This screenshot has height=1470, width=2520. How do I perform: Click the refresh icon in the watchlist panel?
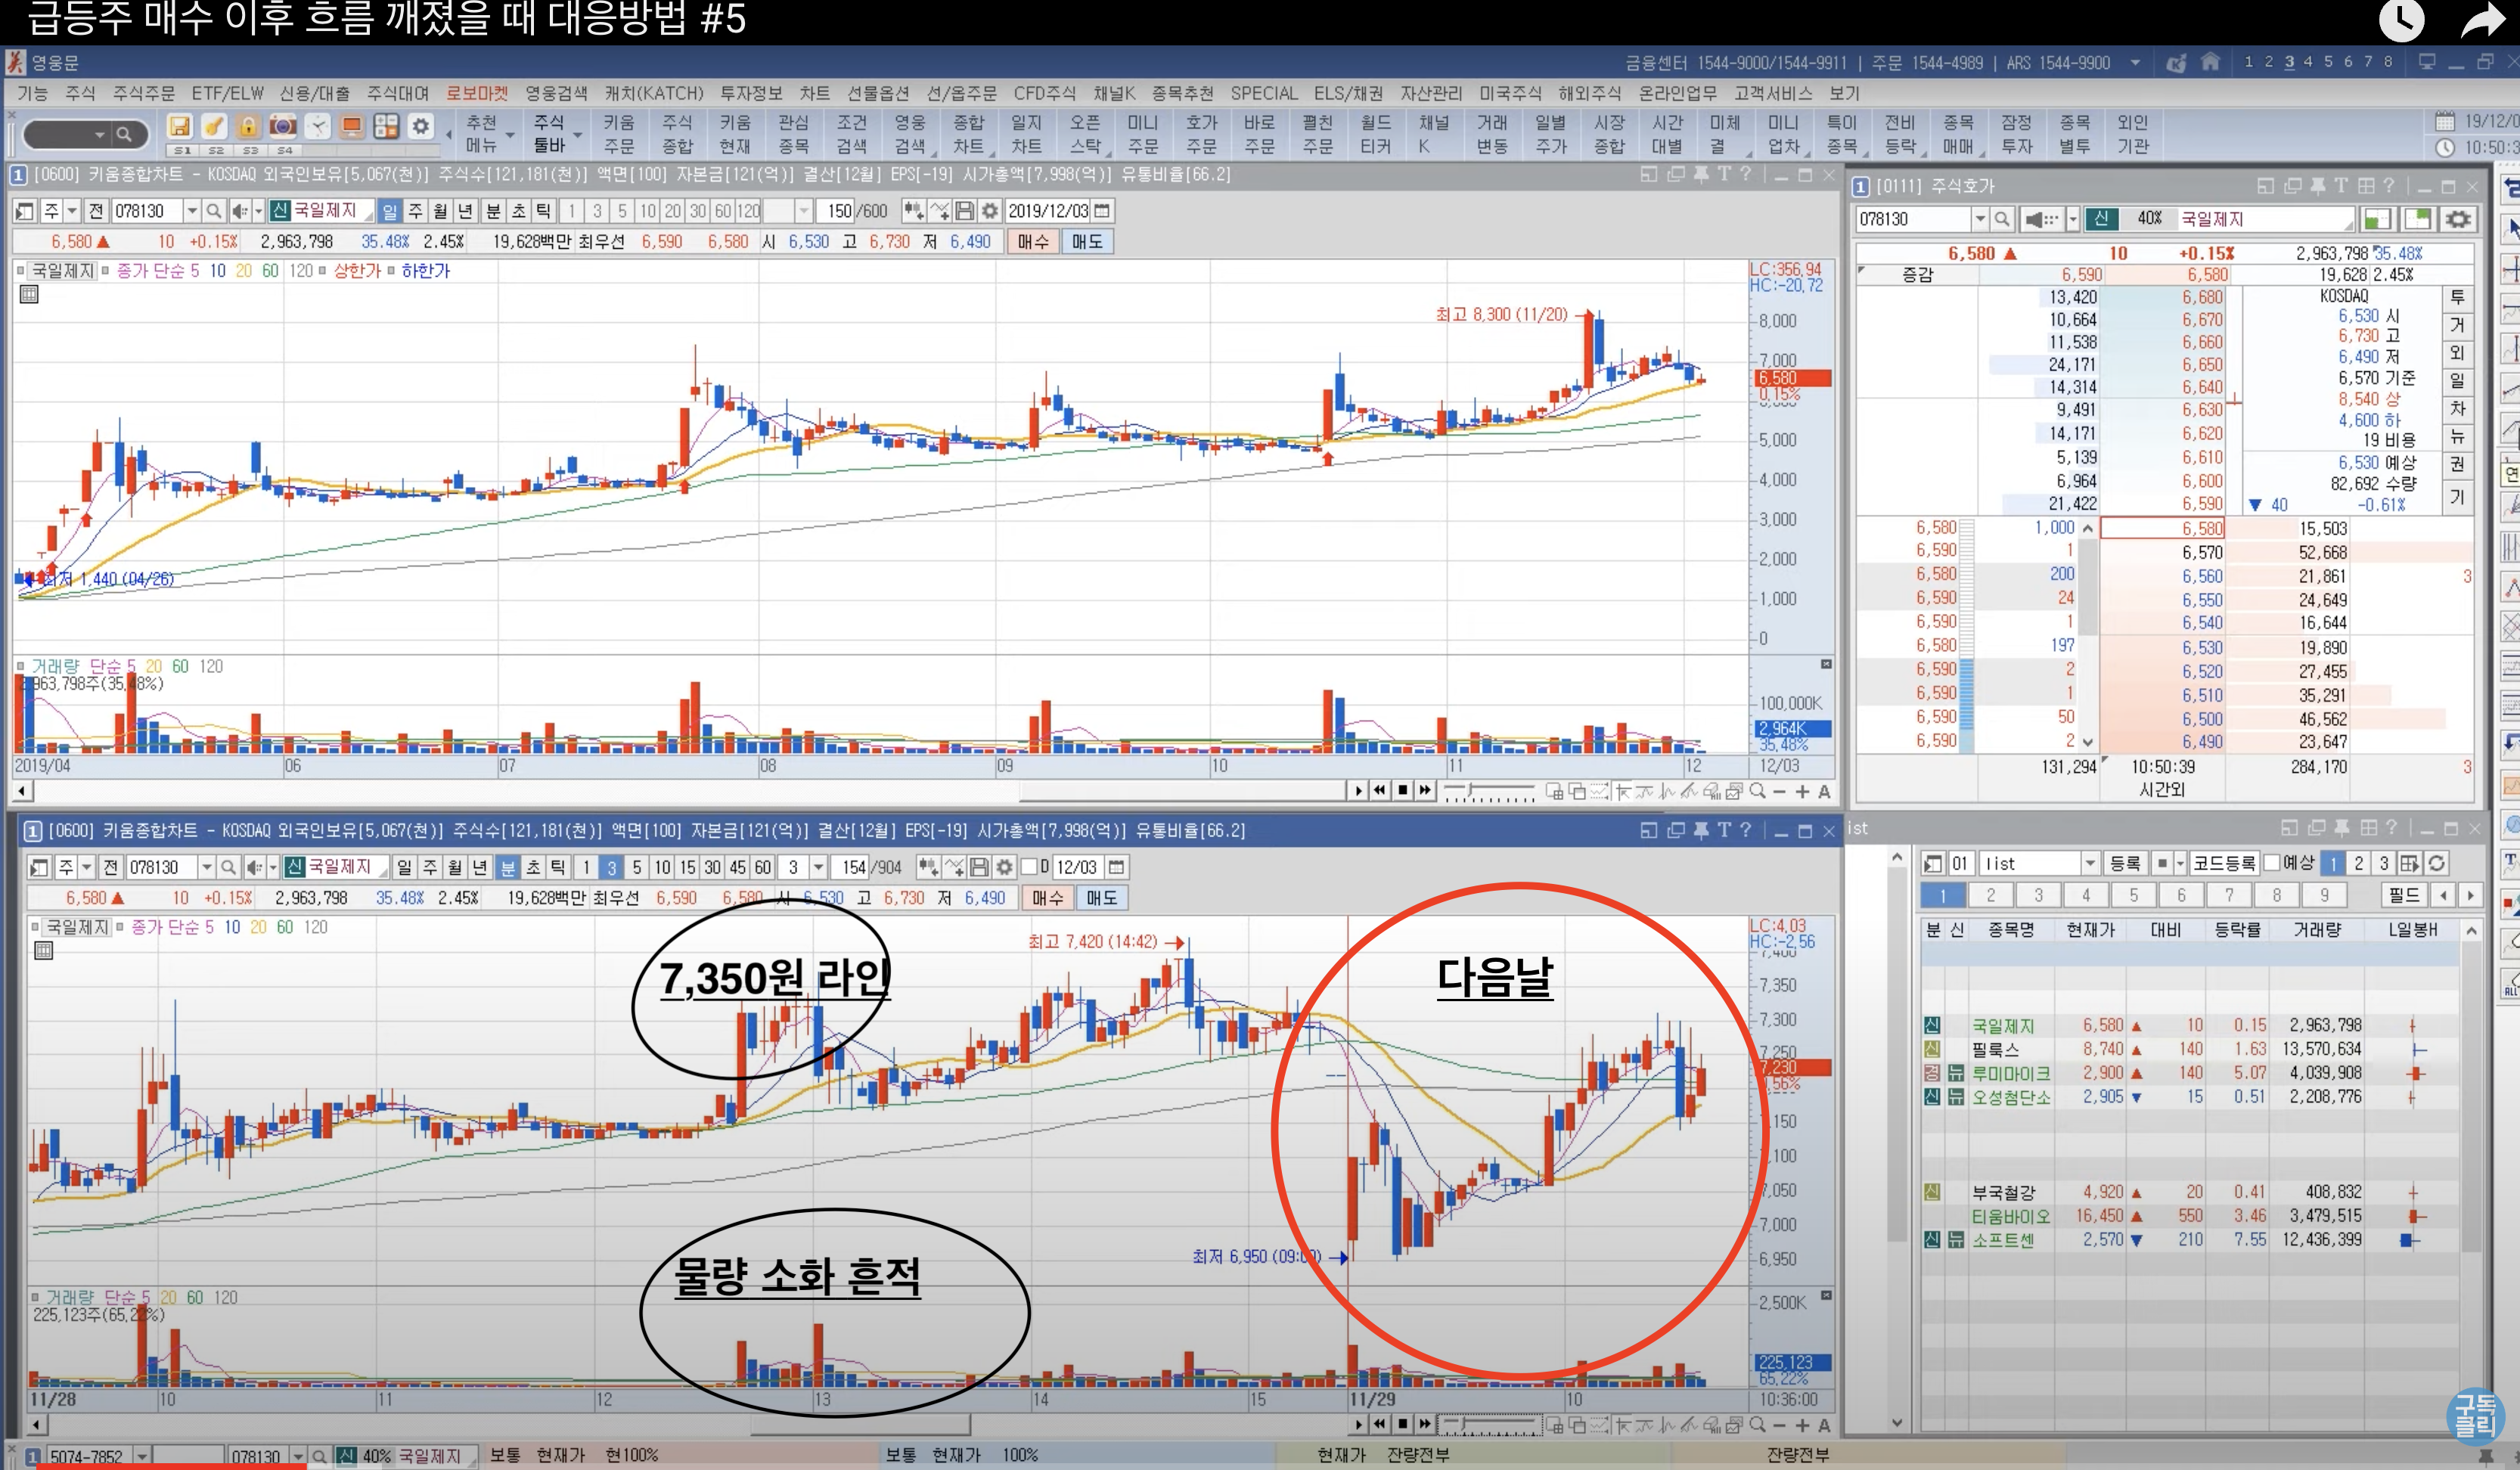(2437, 863)
